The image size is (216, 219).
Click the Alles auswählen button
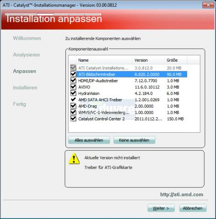89,140
